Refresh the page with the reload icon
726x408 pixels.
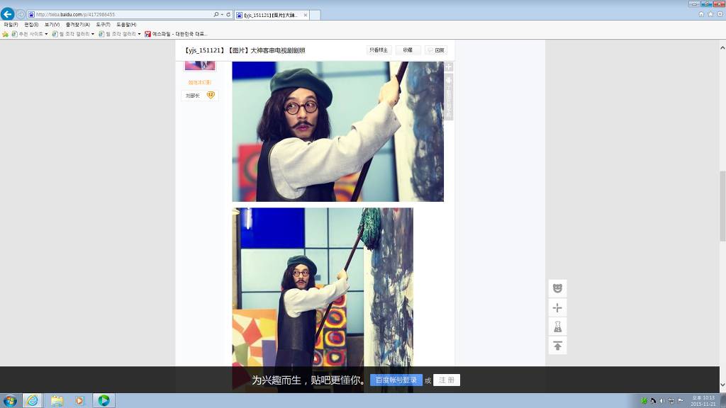pyautogui.click(x=228, y=14)
